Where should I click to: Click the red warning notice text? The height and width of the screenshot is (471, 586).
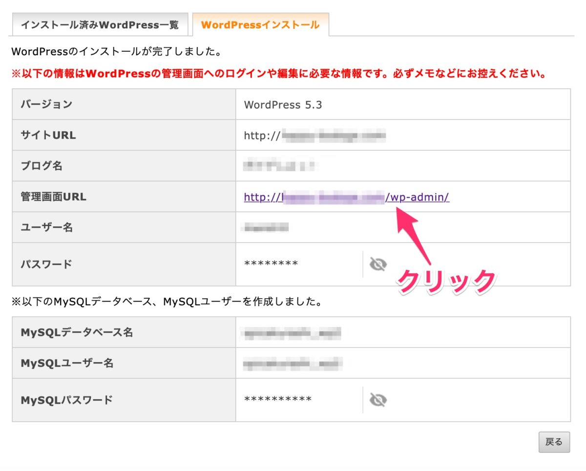(x=279, y=75)
